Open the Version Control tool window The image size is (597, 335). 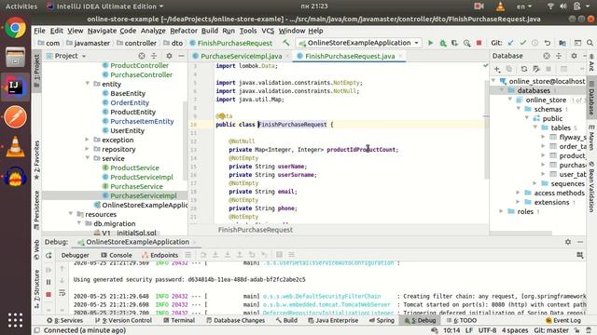click(x=123, y=320)
